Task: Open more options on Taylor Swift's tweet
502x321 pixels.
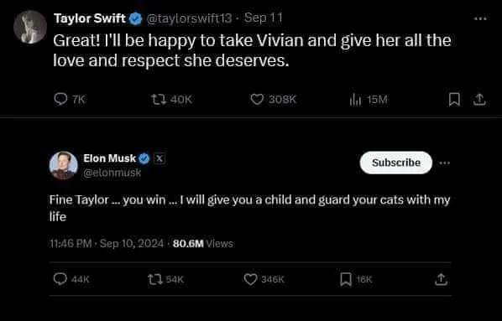Action: (x=480, y=19)
